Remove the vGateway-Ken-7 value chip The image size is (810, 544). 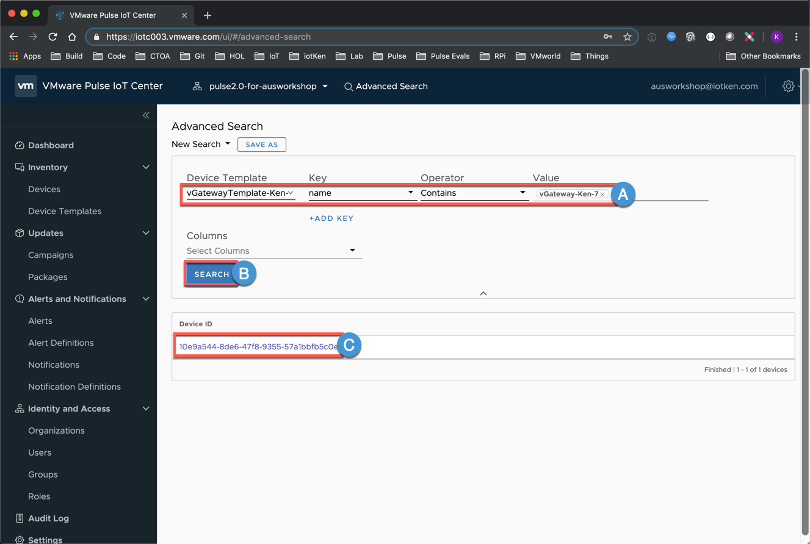click(602, 194)
